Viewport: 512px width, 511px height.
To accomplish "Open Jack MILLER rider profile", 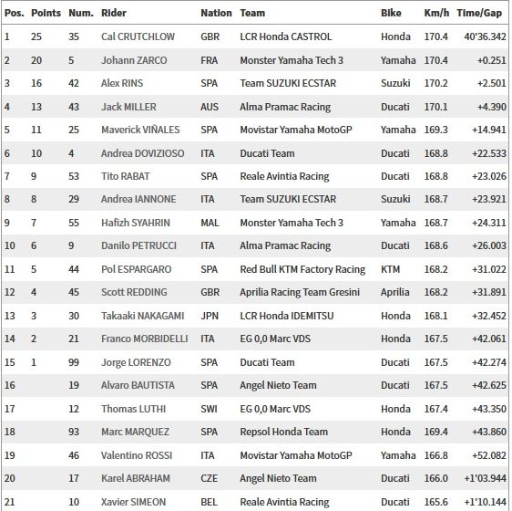I will [x=128, y=107].
